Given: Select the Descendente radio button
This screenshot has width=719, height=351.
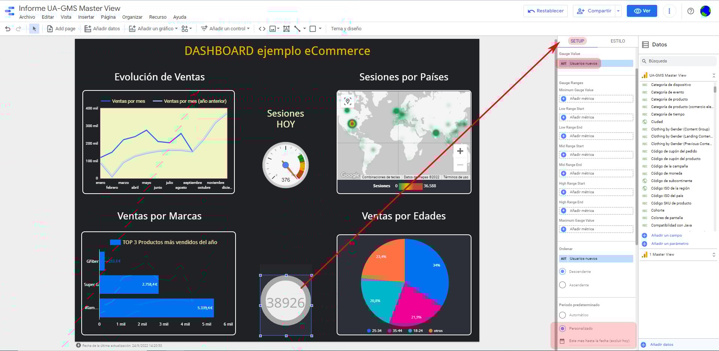Looking at the screenshot, I should tap(562, 272).
